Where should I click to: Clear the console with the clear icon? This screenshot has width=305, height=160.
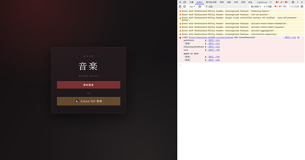pos(185,7)
